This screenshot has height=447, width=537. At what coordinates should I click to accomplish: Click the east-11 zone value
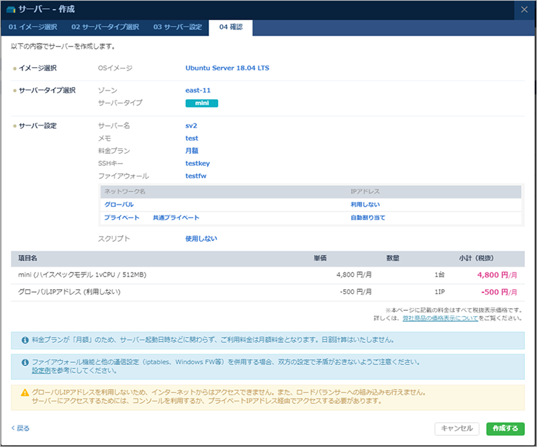pyautogui.click(x=198, y=90)
